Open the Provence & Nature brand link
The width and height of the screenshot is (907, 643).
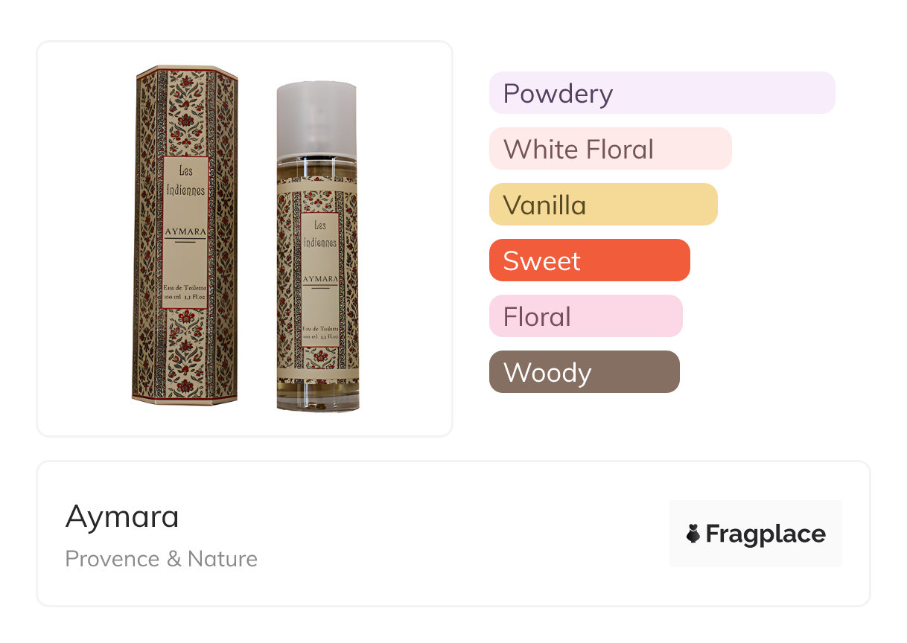point(162,559)
